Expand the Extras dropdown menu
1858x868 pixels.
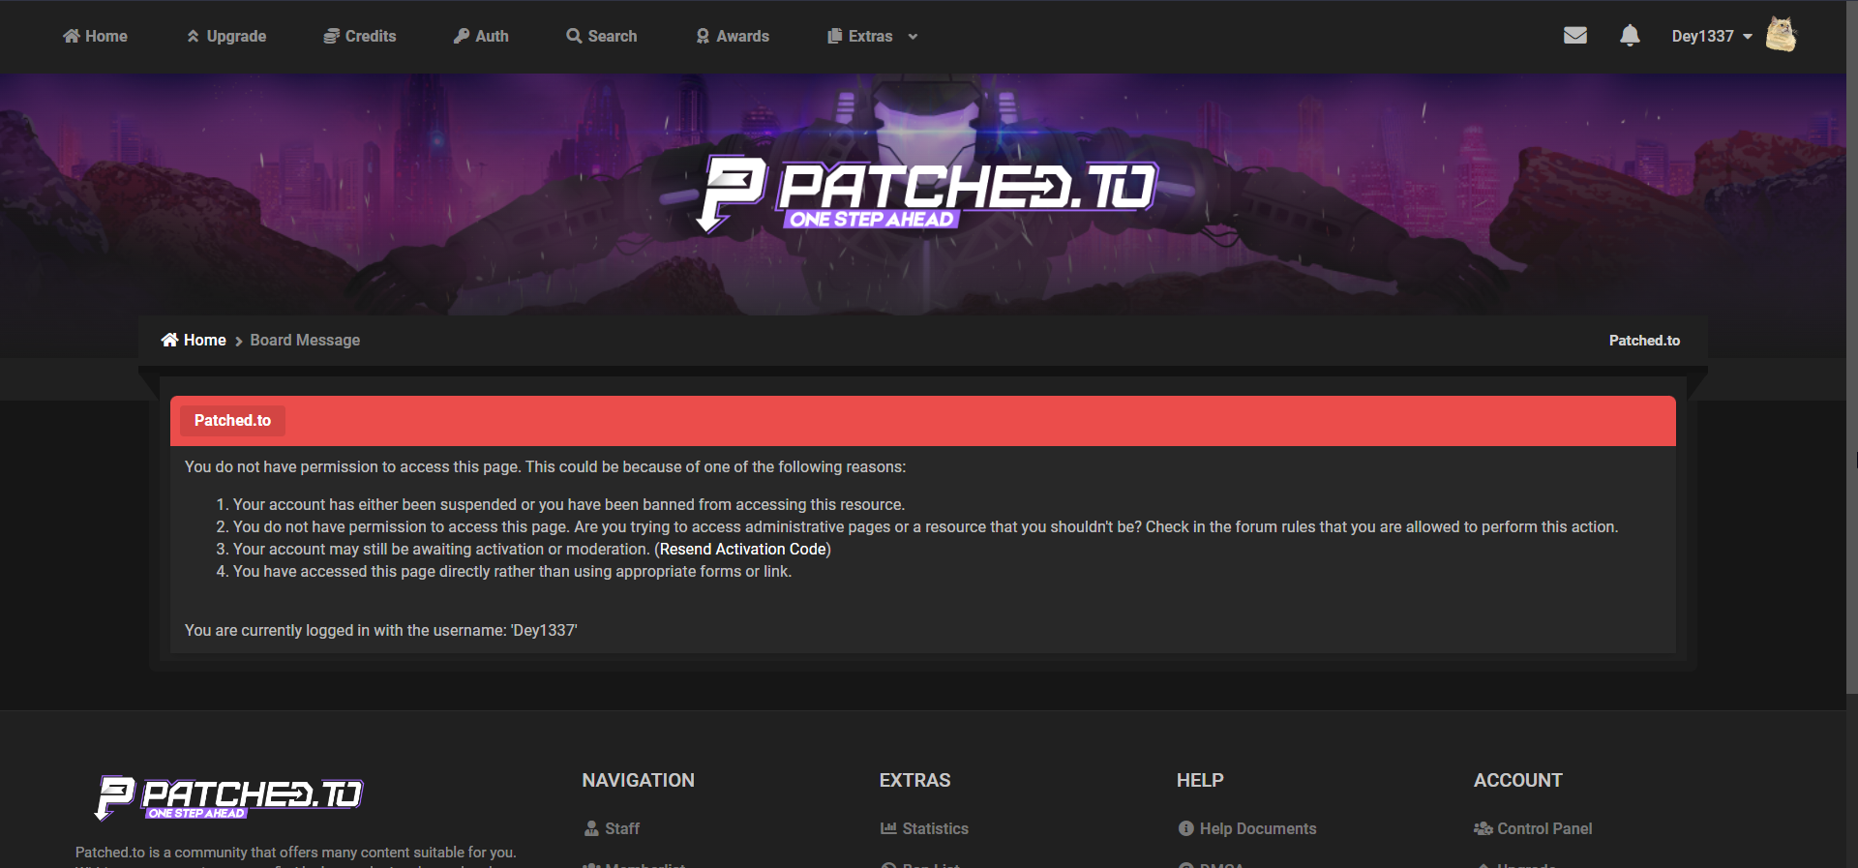[873, 36]
